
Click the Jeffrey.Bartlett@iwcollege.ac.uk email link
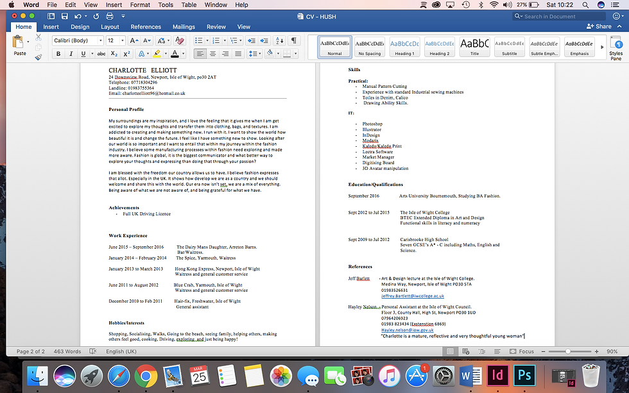tap(412, 296)
